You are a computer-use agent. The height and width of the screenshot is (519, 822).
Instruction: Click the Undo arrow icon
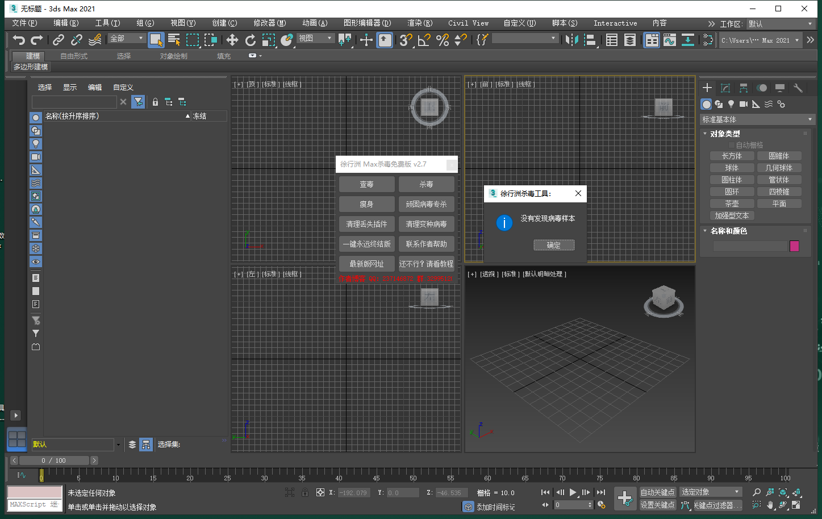tap(19, 40)
